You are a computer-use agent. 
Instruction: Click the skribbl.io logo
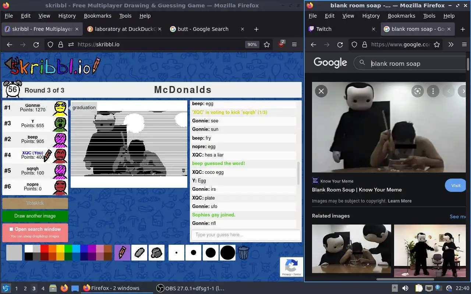coord(52,66)
